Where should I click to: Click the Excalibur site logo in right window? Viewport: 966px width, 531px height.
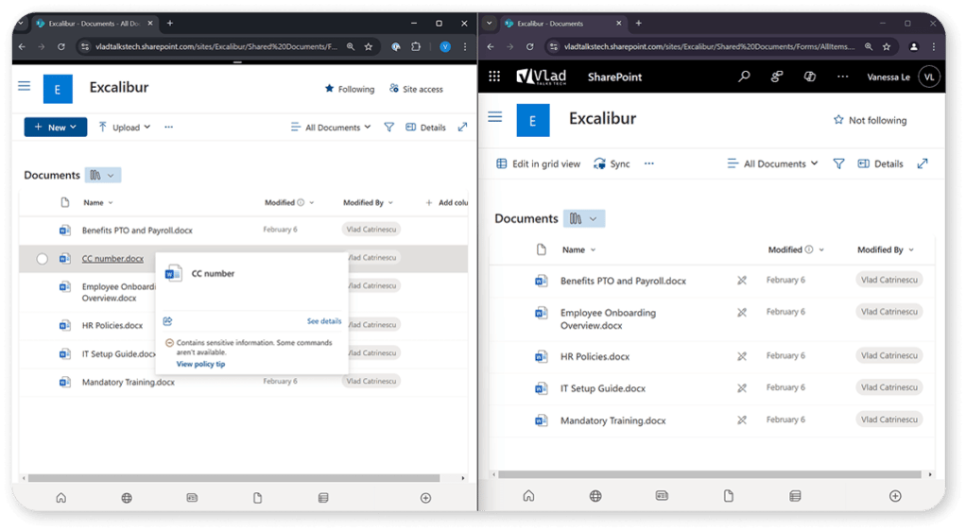tap(532, 120)
